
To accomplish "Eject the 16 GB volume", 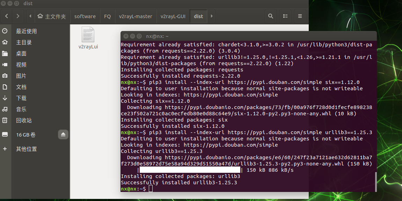I will (x=63, y=134).
